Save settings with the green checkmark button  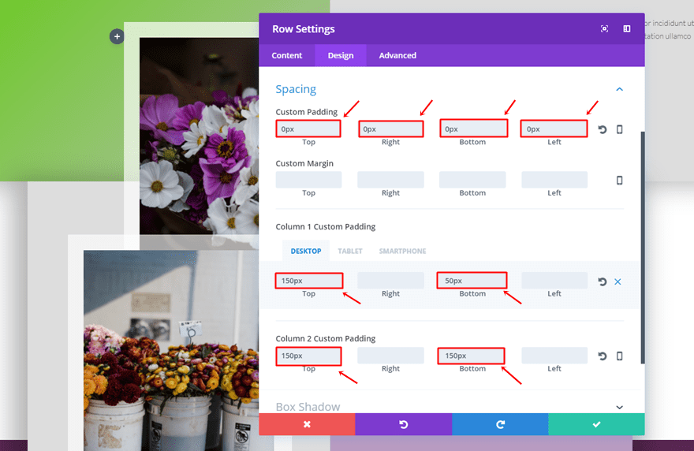pyautogui.click(x=596, y=424)
